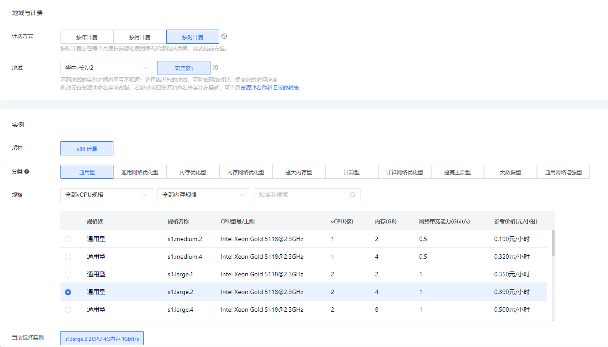Screen dimensions: 608x347
Task: Click the instance table vertical scrollbar
Action: point(553,244)
